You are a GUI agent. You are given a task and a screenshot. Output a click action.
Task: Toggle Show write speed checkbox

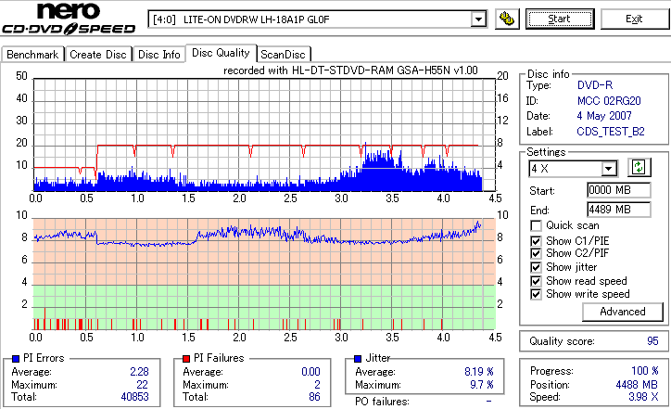click(536, 294)
